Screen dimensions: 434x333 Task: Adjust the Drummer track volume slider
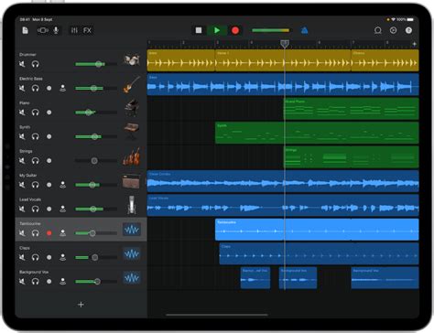[x=96, y=64]
